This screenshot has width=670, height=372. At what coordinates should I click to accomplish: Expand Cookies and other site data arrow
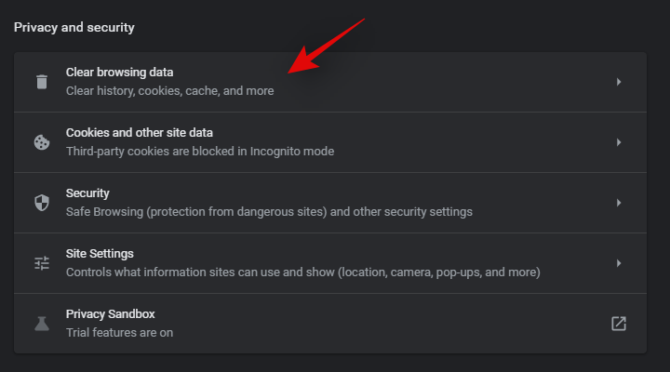click(x=619, y=142)
